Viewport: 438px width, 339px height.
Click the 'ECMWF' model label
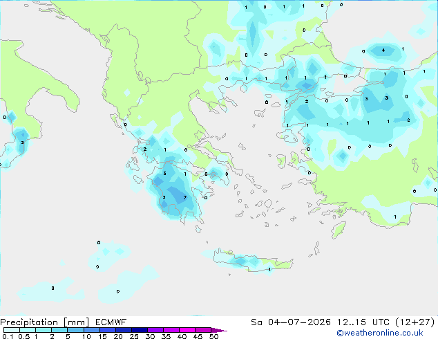111,322
